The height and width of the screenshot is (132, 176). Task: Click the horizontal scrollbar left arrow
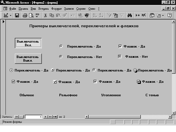point(87,117)
